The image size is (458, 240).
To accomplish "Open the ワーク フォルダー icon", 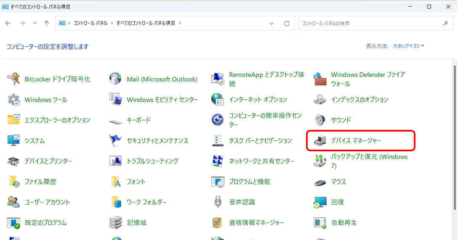I will pos(116,202).
